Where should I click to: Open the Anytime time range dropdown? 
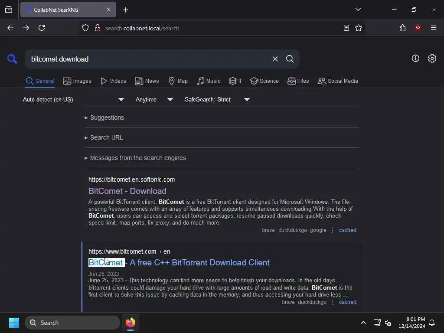coord(154,99)
